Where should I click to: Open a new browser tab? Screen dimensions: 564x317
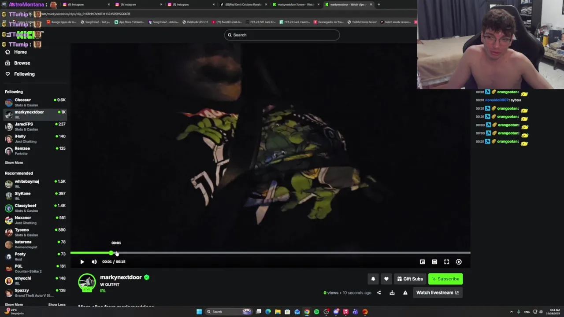click(378, 4)
